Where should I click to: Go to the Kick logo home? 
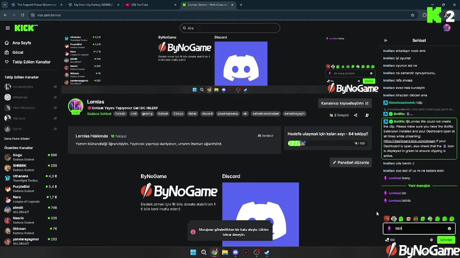[26, 28]
